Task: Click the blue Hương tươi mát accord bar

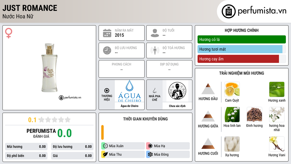Action: [240, 49]
